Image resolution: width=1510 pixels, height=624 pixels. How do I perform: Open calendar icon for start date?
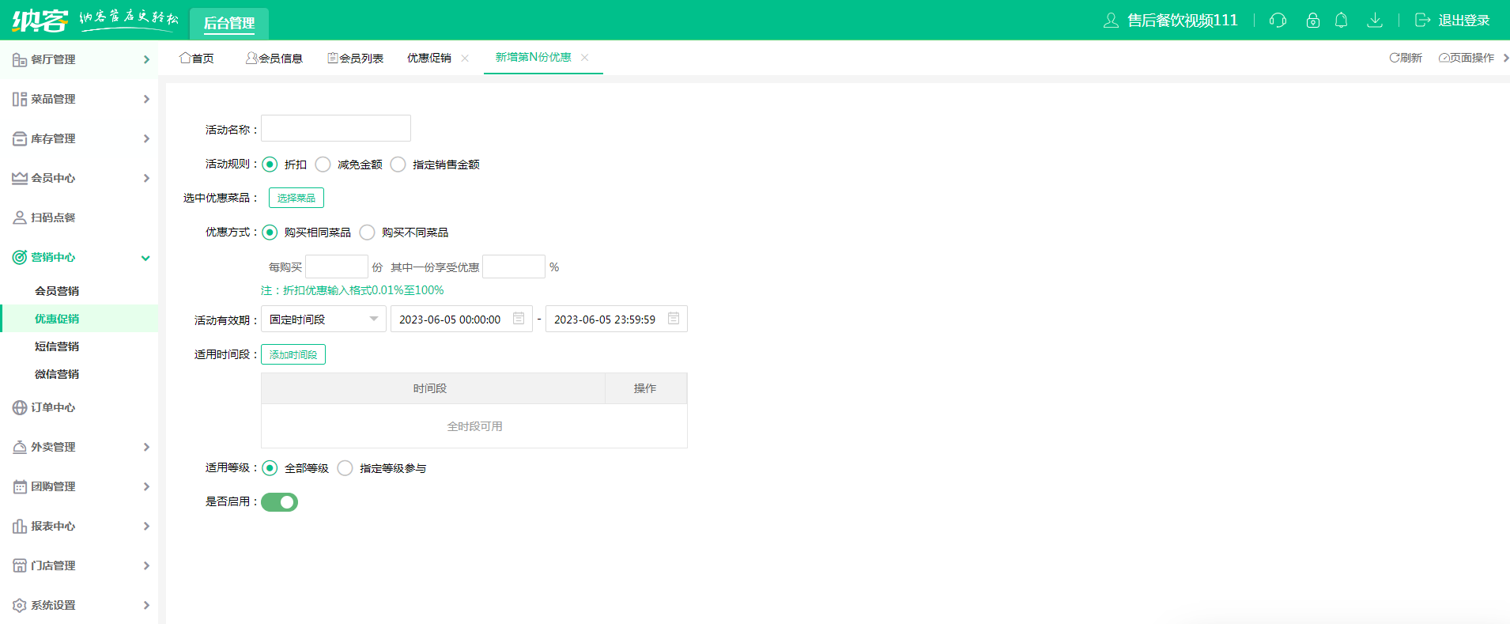click(519, 319)
